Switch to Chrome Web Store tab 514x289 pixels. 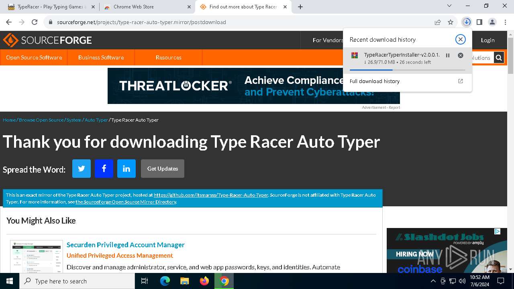(133, 7)
